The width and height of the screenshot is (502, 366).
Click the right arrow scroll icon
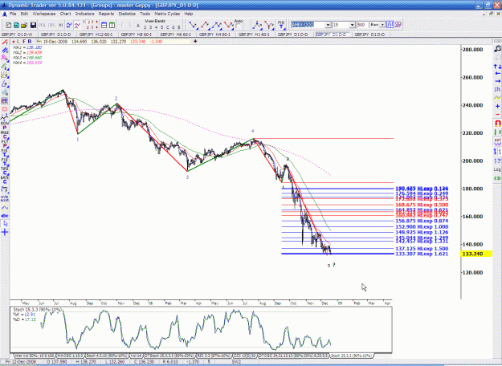(497, 81)
